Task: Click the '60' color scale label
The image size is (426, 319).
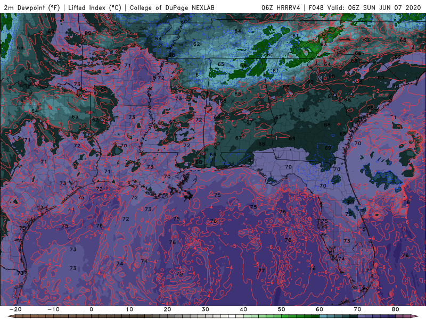Action: 319,309
